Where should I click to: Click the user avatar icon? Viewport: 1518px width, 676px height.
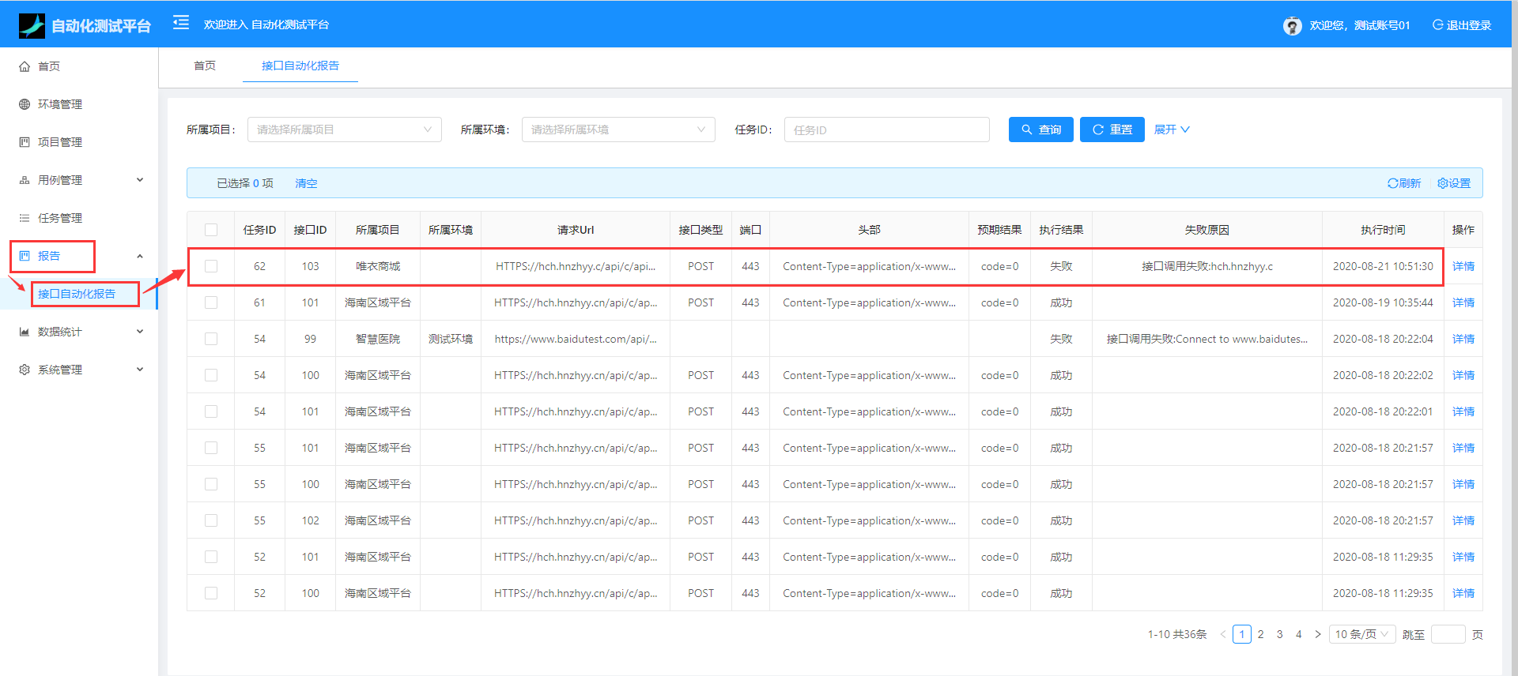tap(1292, 26)
